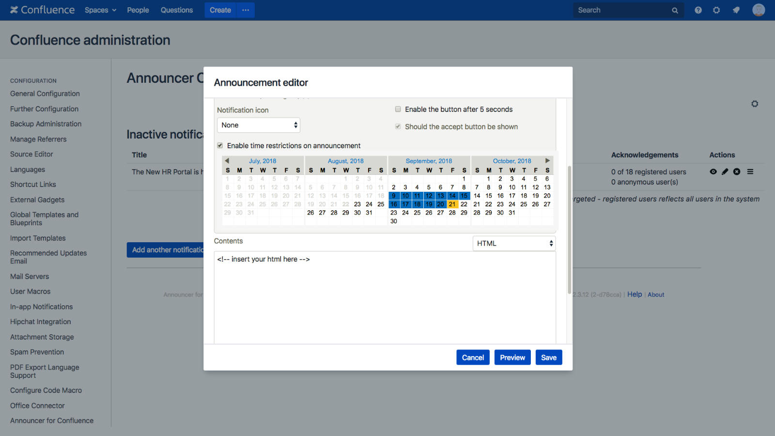
Task: Delete the notification with X icon
Action: coord(737,171)
